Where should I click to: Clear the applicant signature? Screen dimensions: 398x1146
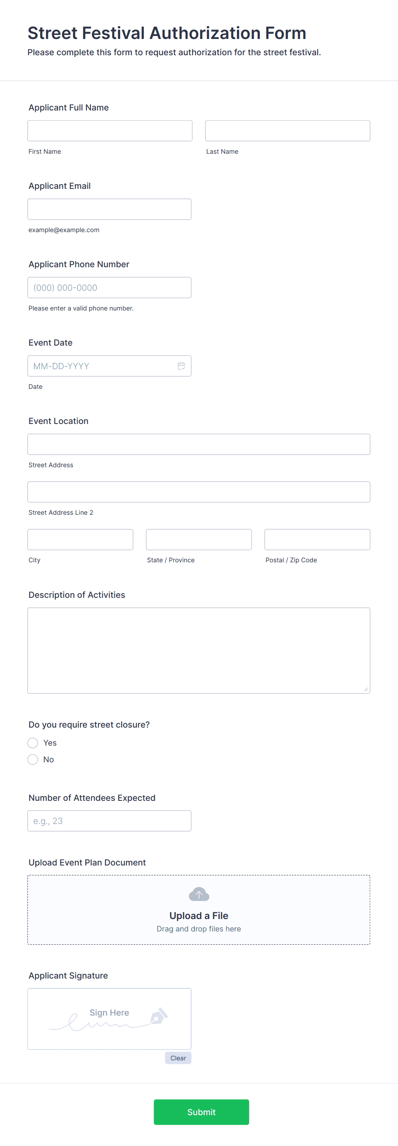[178, 1058]
